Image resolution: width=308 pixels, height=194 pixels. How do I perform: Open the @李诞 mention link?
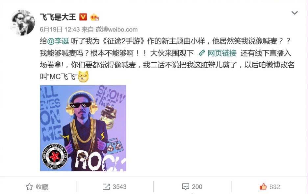(58, 41)
